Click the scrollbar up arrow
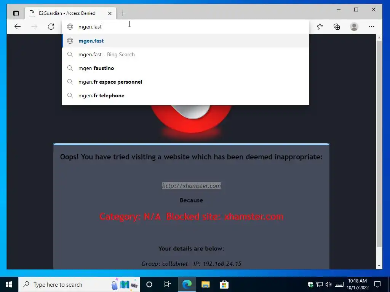The width and height of the screenshot is (390, 292). click(379, 38)
